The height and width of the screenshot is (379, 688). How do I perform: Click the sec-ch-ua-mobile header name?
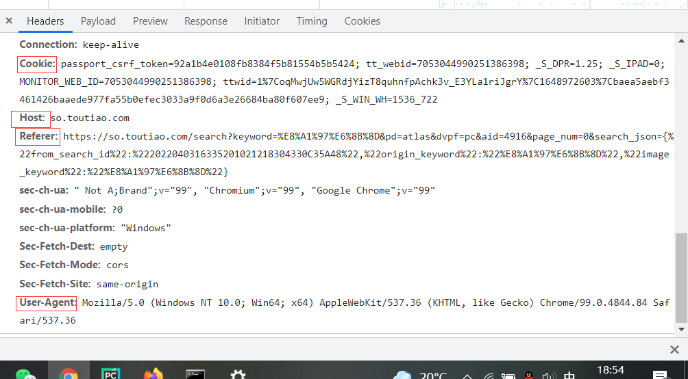pos(62,209)
